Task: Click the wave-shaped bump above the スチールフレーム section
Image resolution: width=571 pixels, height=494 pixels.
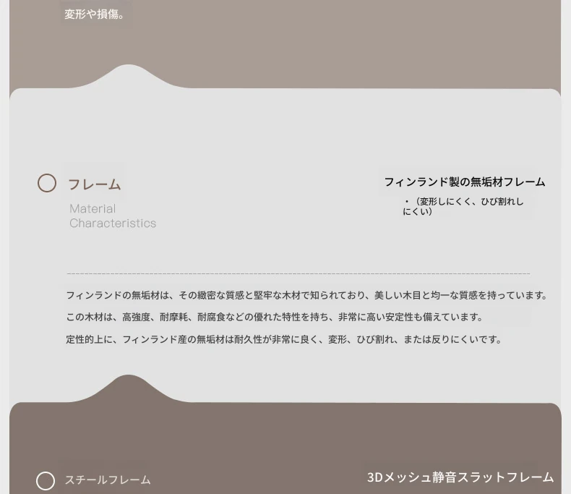Action: [128, 388]
